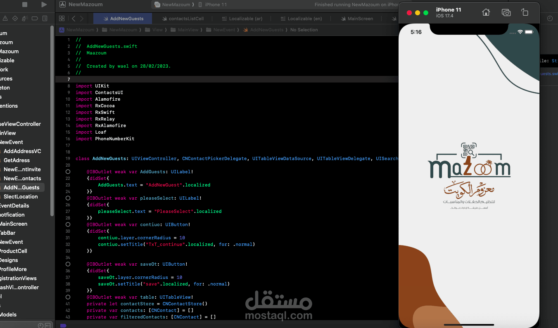Select the Models group in navigator
558x328 pixels.
pos(8,314)
